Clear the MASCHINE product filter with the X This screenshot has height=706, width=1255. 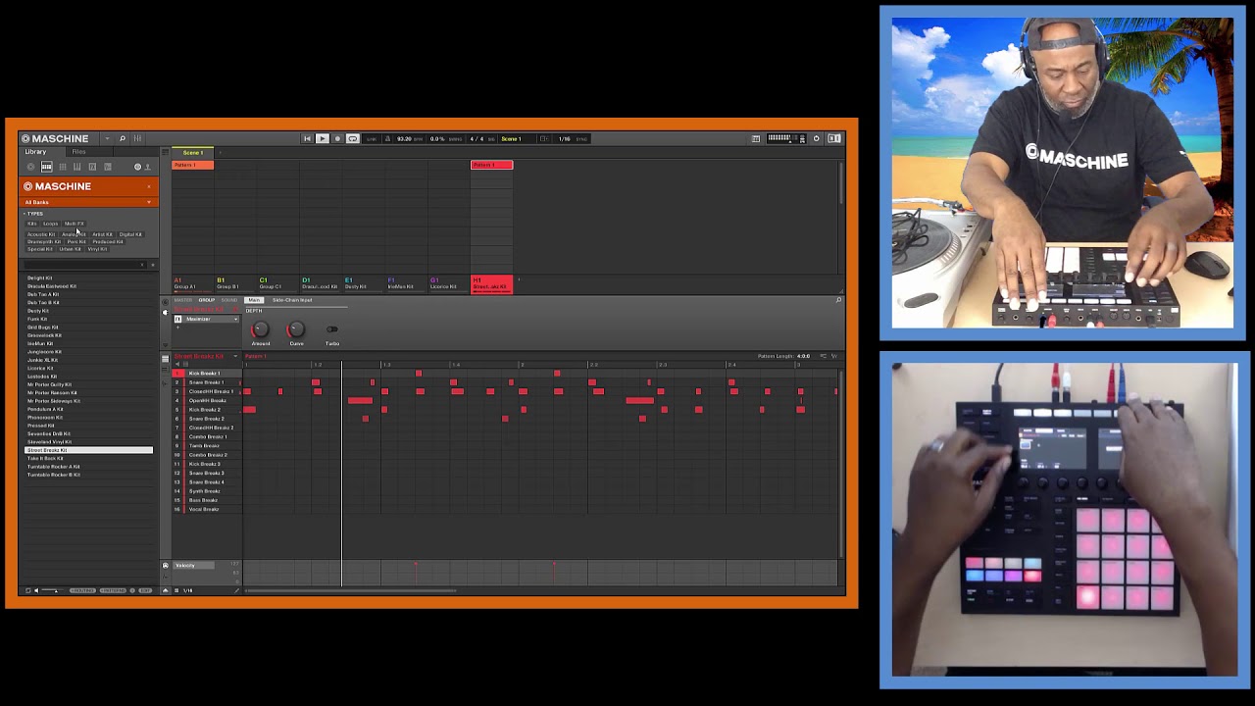pyautogui.click(x=149, y=186)
